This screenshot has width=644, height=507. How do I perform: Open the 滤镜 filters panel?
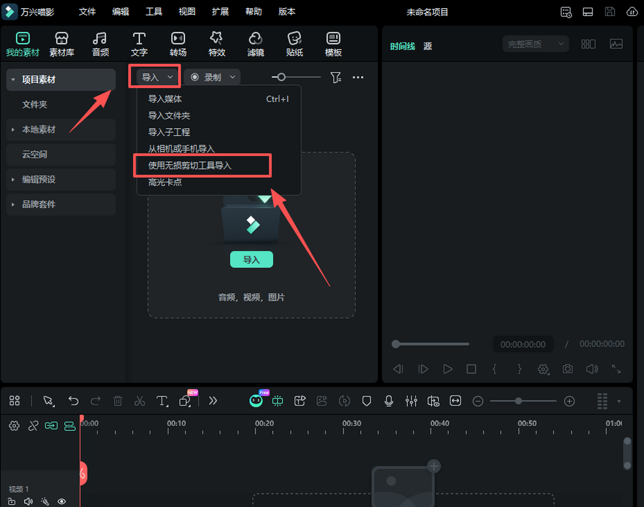[255, 44]
